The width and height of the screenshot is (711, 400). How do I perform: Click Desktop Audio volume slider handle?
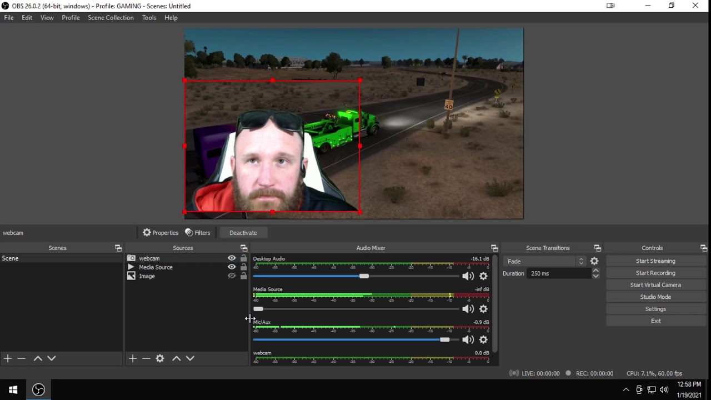coord(364,276)
